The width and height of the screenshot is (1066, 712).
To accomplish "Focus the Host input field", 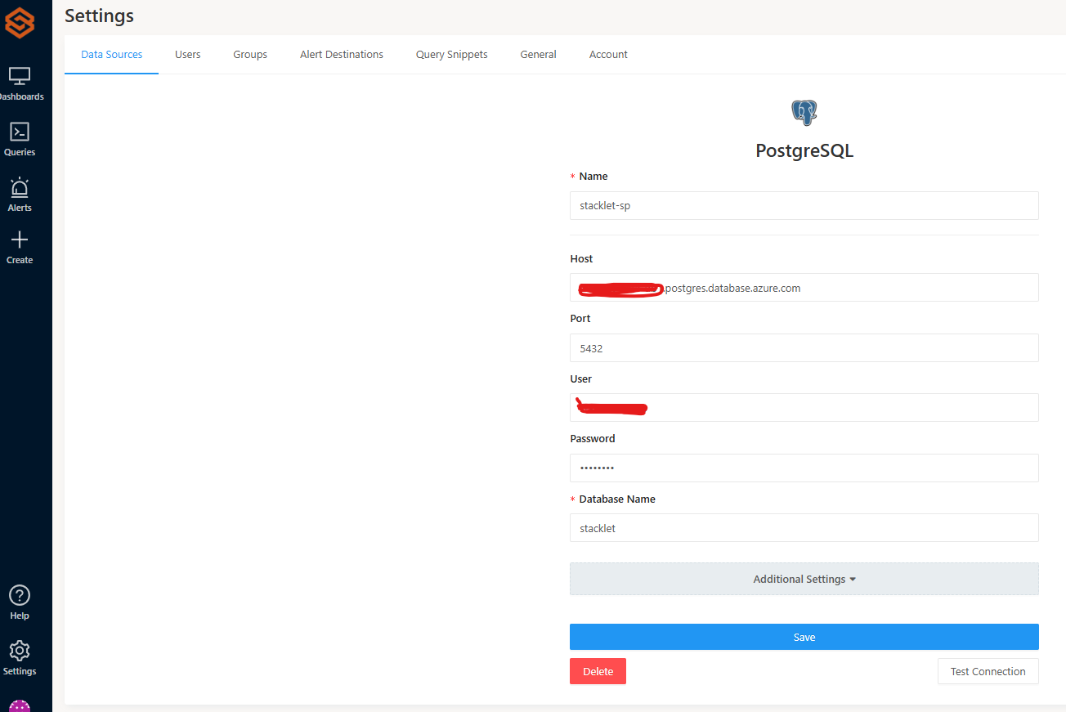I will (x=804, y=288).
